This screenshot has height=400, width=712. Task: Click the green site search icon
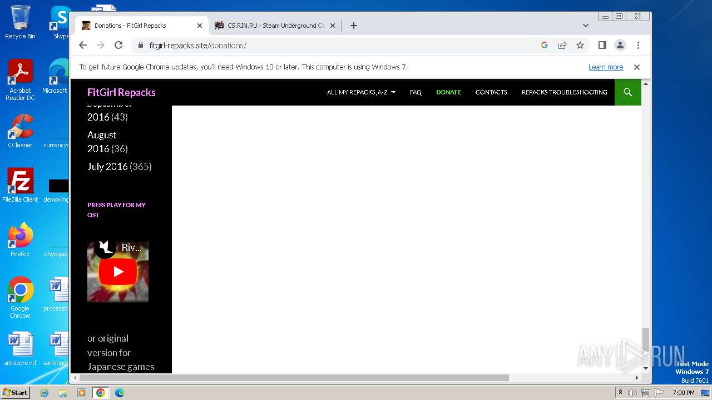tap(628, 92)
